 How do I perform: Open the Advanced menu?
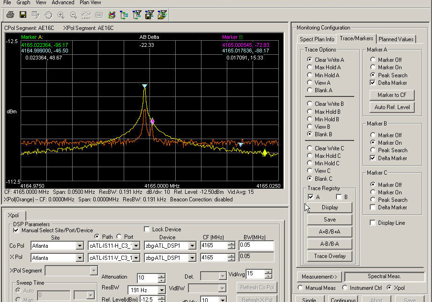pyautogui.click(x=62, y=2)
